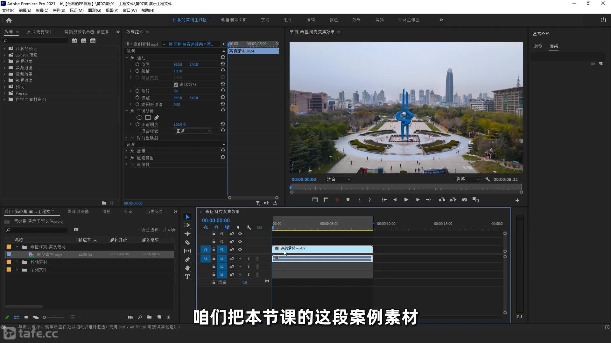The width and height of the screenshot is (611, 343).
Task: Select the Ripple Edit tool
Action: [x=187, y=234]
